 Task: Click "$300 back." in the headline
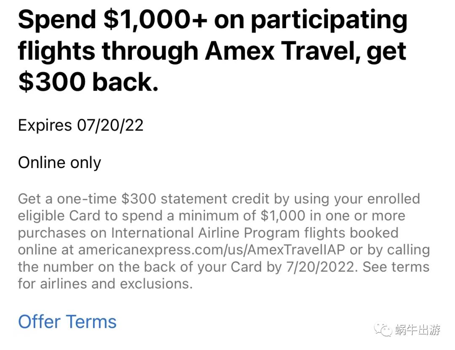(x=88, y=81)
